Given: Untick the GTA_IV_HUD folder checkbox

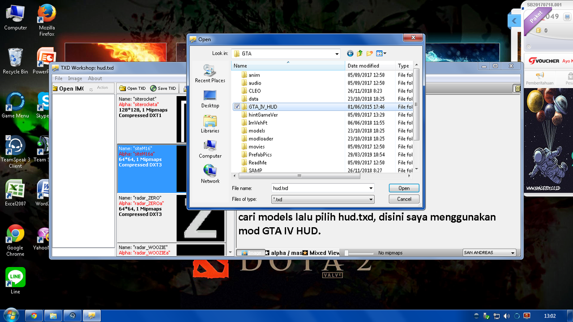Looking at the screenshot, I should click(237, 107).
